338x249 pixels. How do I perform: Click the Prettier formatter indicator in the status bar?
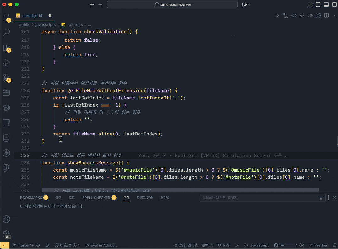(319, 245)
